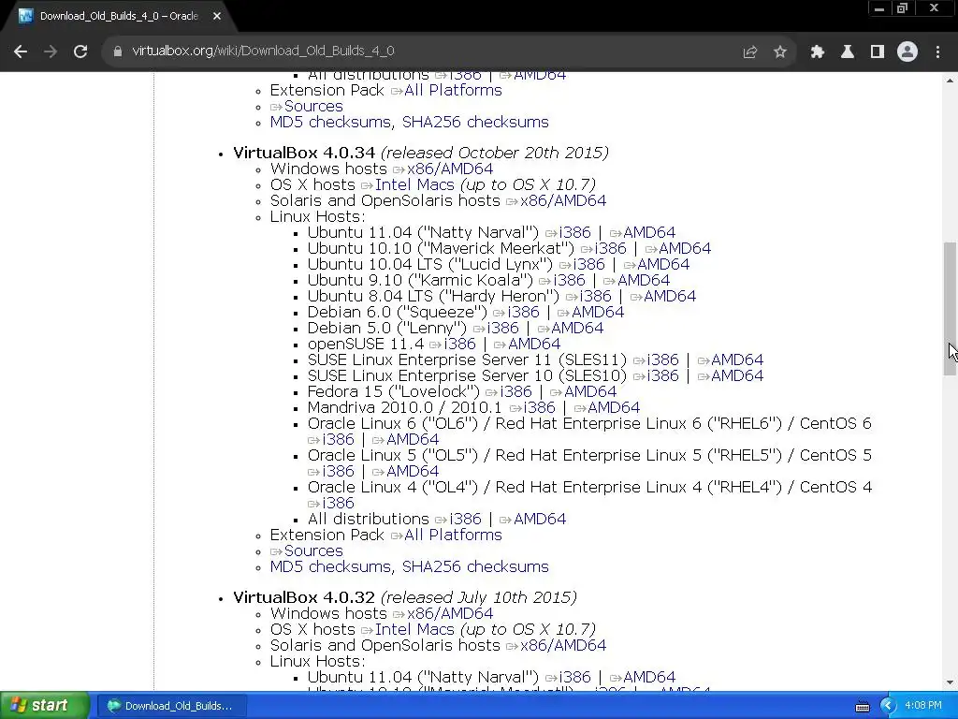
Task: Download Debian 6.0 Squeeze AMD64
Action: 598,312
